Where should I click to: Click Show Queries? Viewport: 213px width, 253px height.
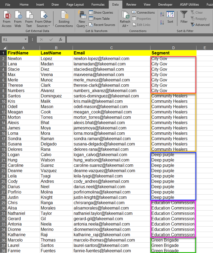tap(101, 13)
